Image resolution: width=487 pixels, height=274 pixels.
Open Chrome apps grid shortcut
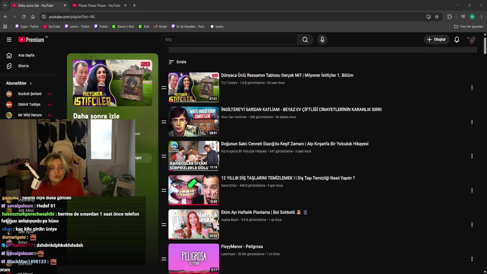[x=5, y=27]
